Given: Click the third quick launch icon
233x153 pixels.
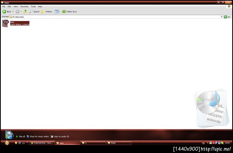Looking at the screenshot, I should pos(23,143).
